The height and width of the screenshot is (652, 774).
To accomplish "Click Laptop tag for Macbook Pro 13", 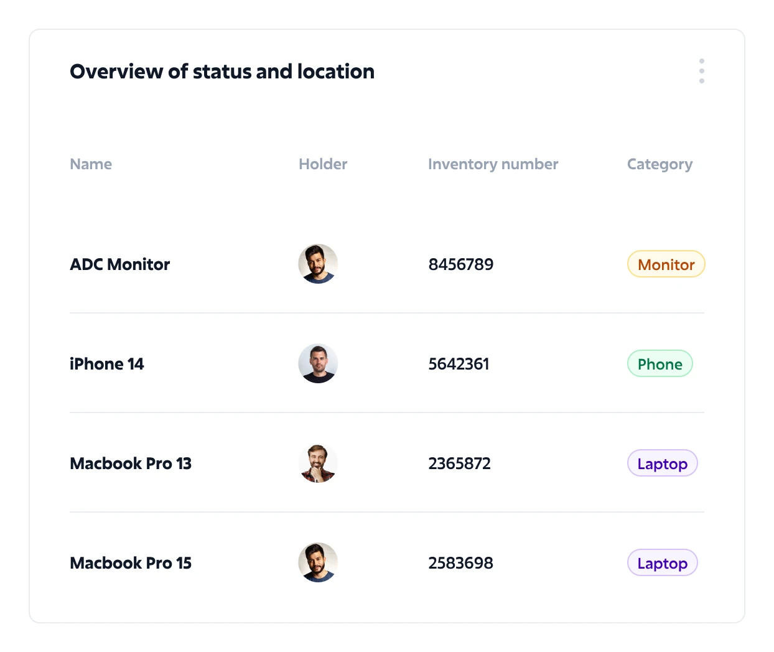I will (662, 463).
